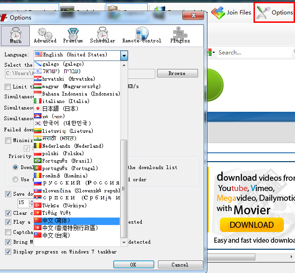Close the Options dialog

click(x=193, y=15)
